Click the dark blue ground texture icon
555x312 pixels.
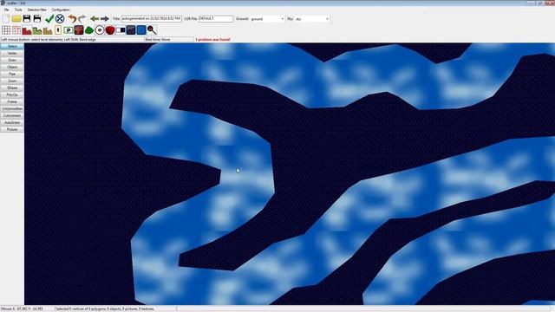tap(131, 30)
